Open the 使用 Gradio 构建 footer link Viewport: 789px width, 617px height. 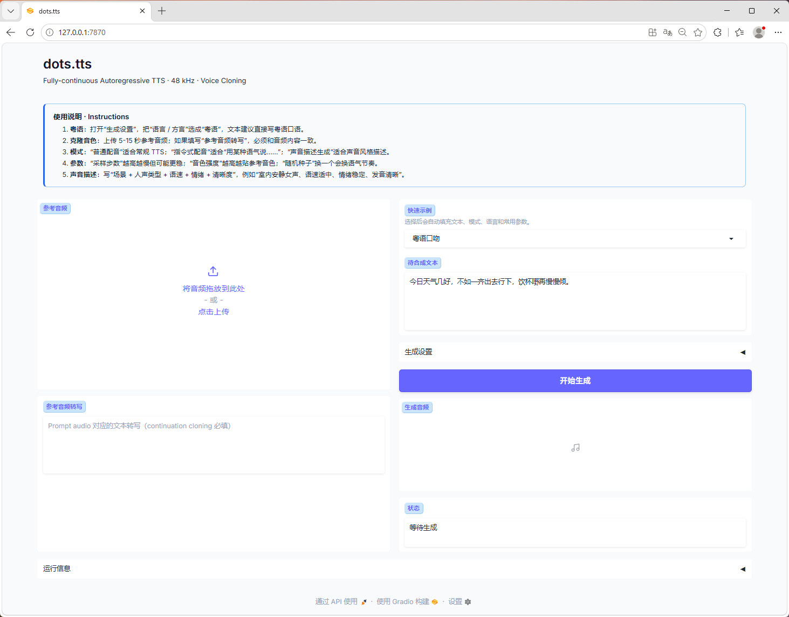pos(407,601)
